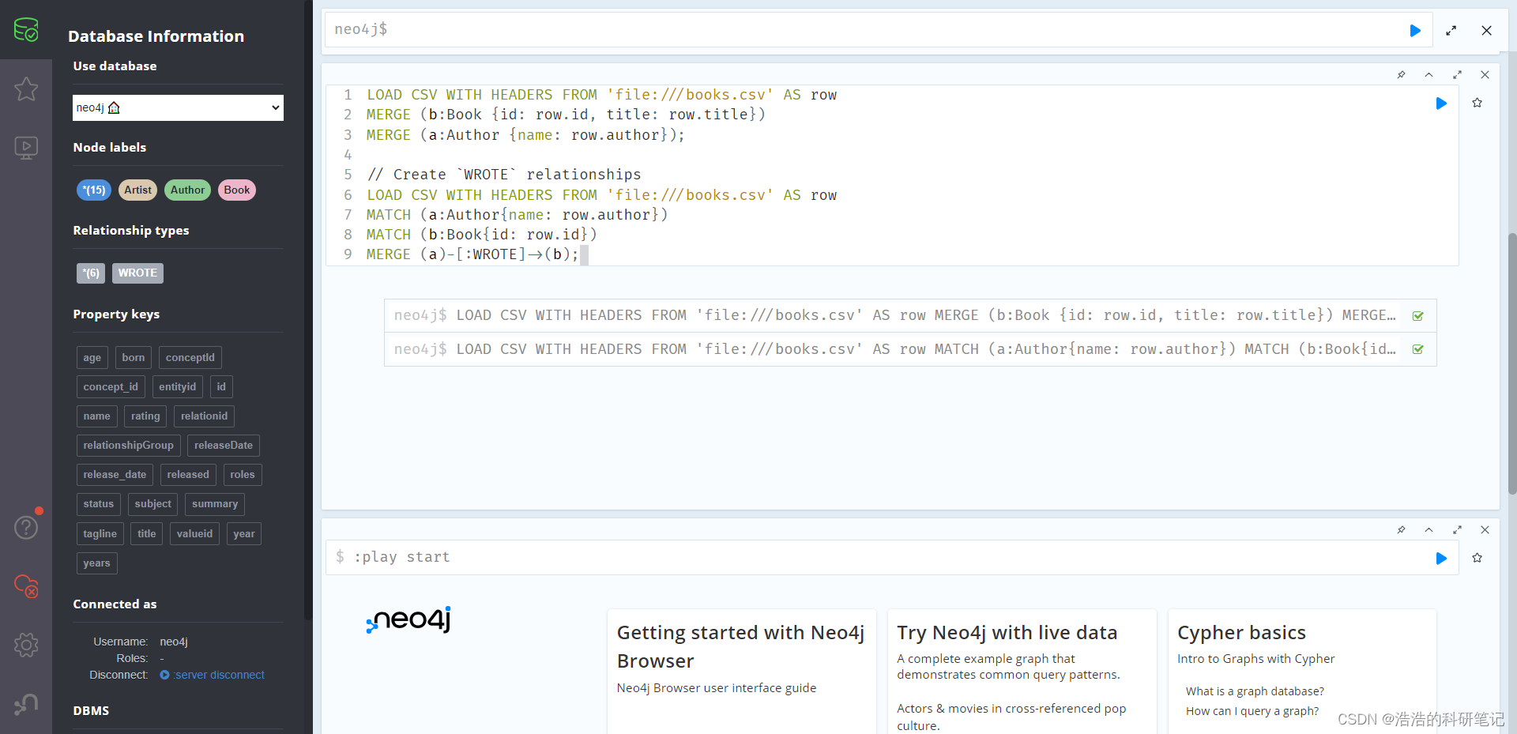The height and width of the screenshot is (734, 1517).
Task: Expand the top editor to fullscreen
Action: point(1451,30)
